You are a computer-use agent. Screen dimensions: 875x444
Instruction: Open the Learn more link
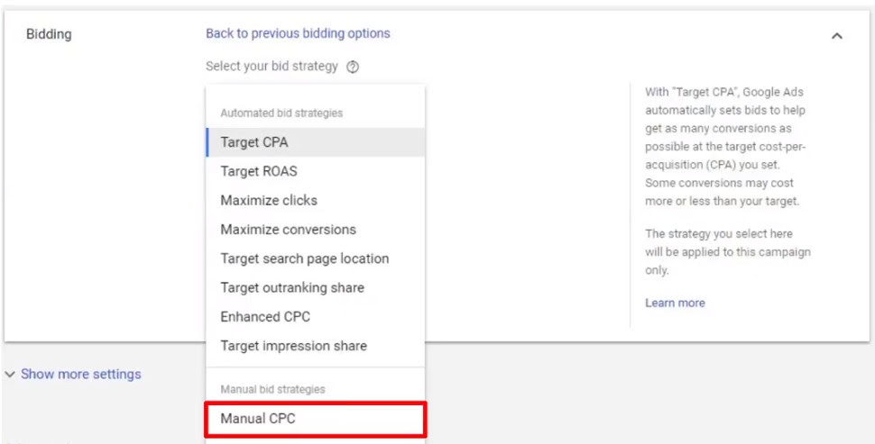tap(675, 304)
